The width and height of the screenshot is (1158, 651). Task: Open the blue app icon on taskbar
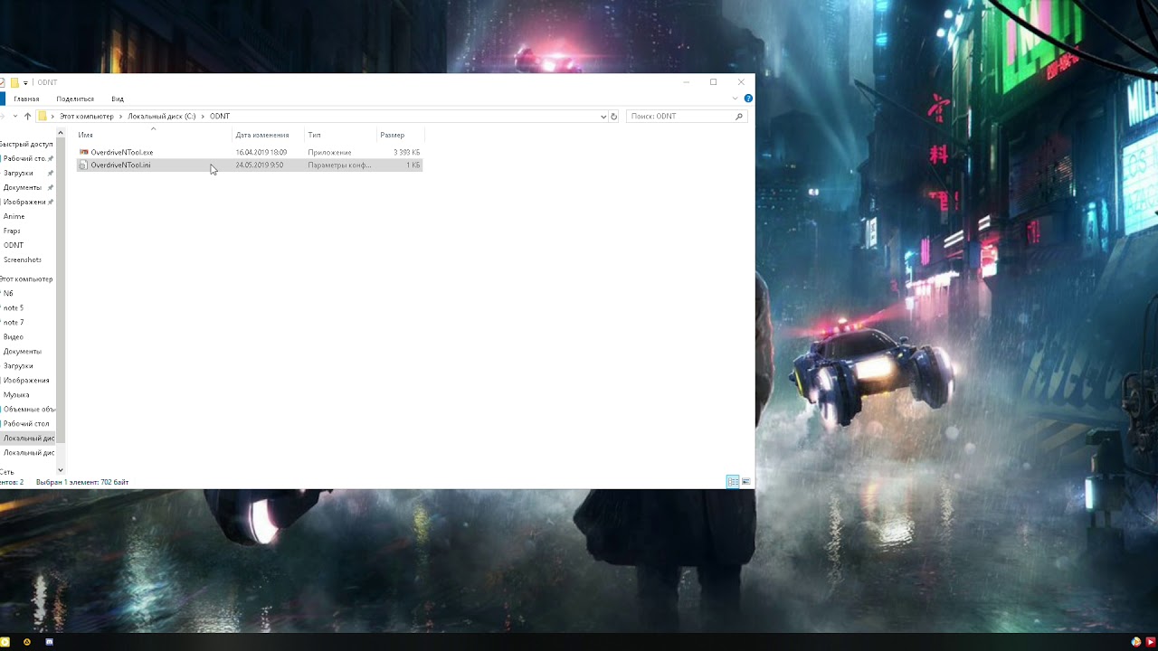pos(50,642)
